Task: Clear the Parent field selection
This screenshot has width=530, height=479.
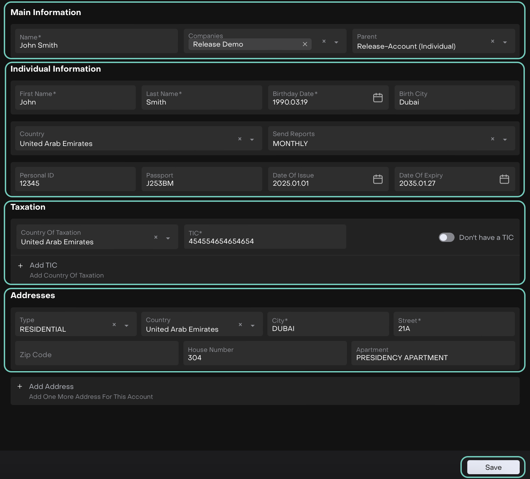Action: [x=492, y=41]
